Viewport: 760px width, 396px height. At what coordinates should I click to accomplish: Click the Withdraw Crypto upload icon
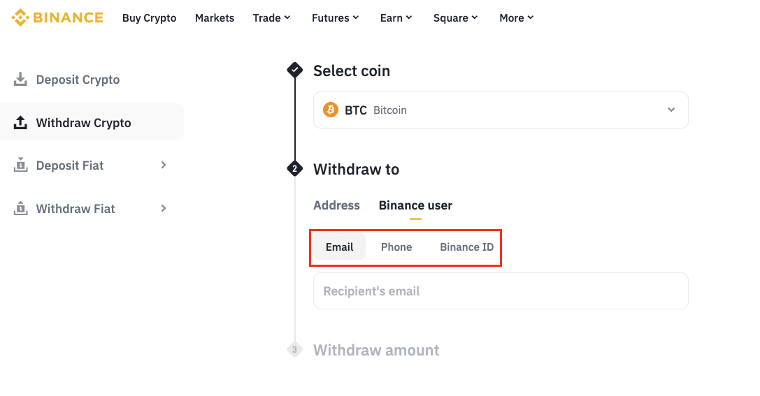coord(21,123)
